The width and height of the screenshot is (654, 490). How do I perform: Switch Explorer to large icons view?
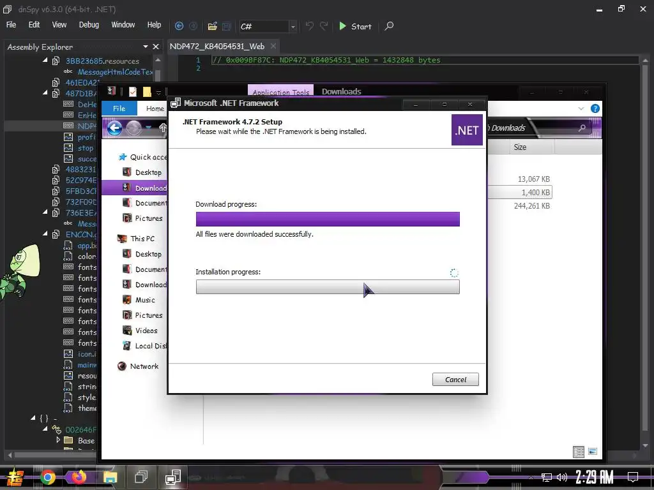pyautogui.click(x=592, y=452)
